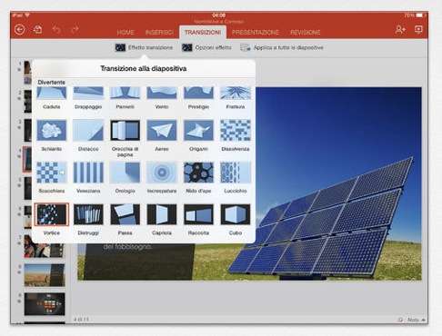
Task: Select the landscape slide thumbnail in sidebar
Action: point(45,275)
